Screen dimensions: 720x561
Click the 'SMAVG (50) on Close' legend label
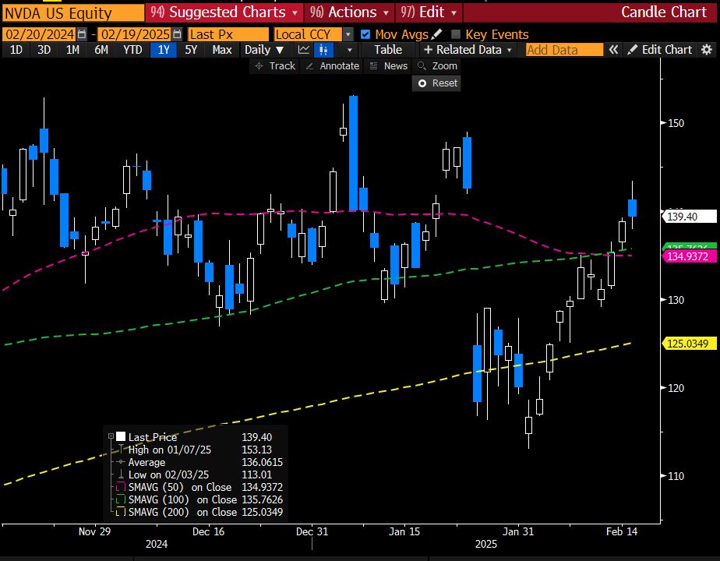point(179,487)
